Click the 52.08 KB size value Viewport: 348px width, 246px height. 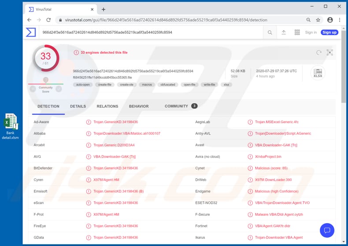[x=238, y=71]
